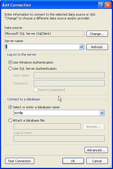Screen dimensions: 113x169
Task: Refresh the server name list
Action: tap(97, 47)
